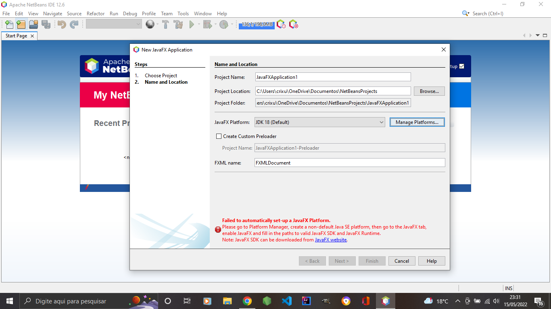Open the disabled configuration combo box in toolbar
The height and width of the screenshot is (309, 551).
(x=114, y=24)
